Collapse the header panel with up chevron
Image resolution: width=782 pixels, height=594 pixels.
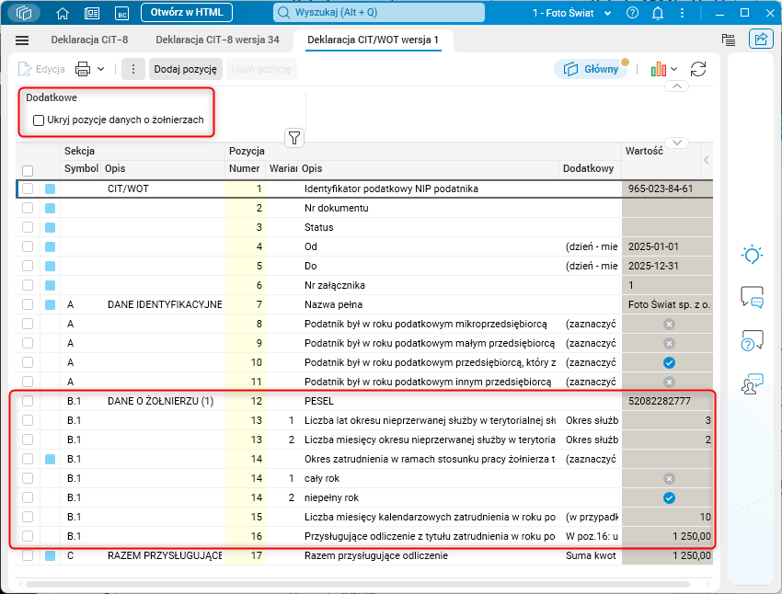[677, 86]
